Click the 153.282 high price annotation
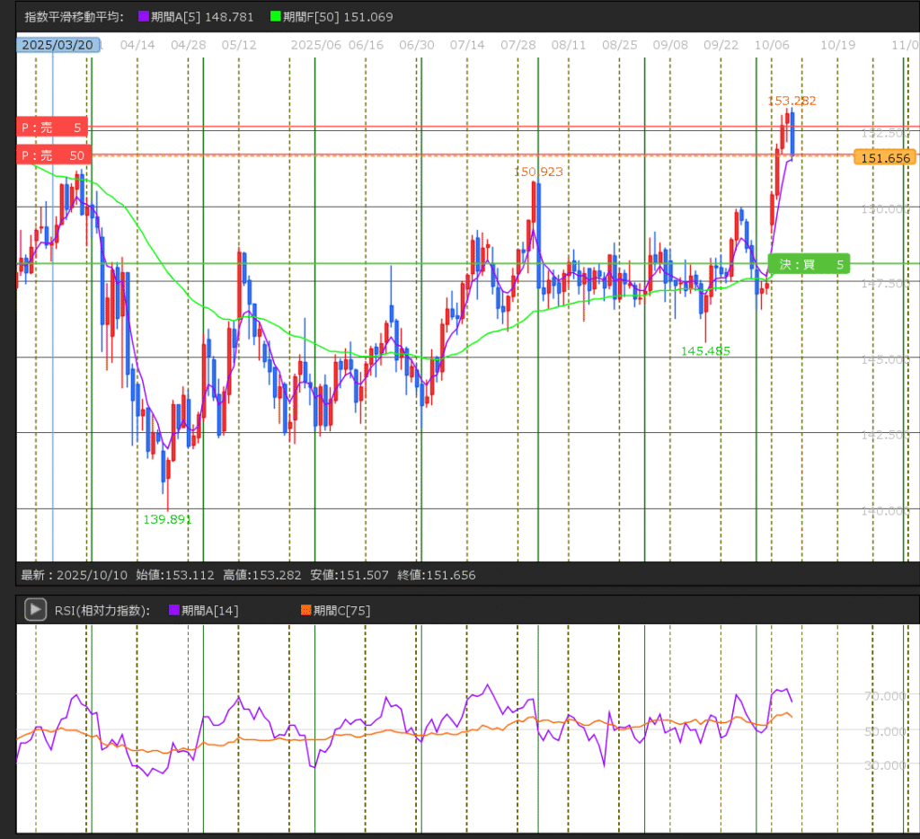Viewport: 920px width, 839px height. (x=792, y=101)
